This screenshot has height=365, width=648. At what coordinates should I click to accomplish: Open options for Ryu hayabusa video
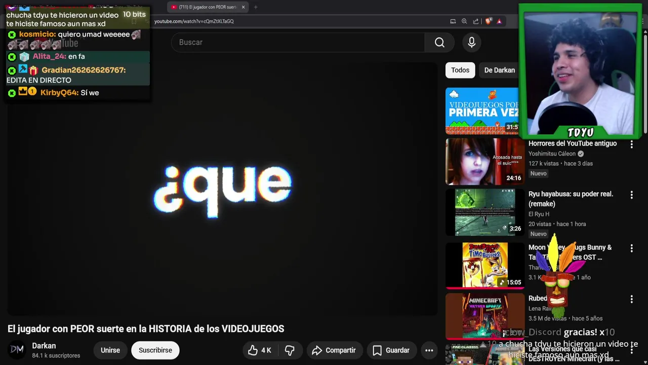point(631,195)
